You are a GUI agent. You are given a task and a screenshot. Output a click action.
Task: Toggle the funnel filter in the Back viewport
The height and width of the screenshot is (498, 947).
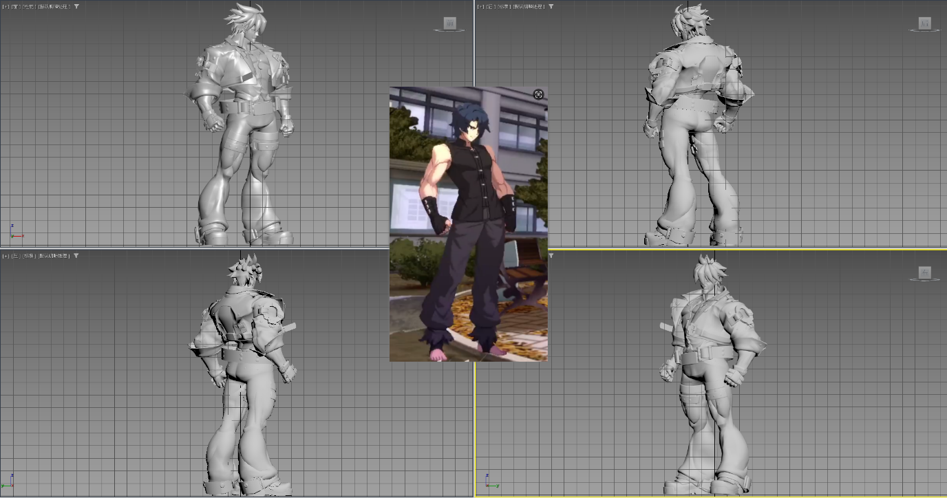551,6
